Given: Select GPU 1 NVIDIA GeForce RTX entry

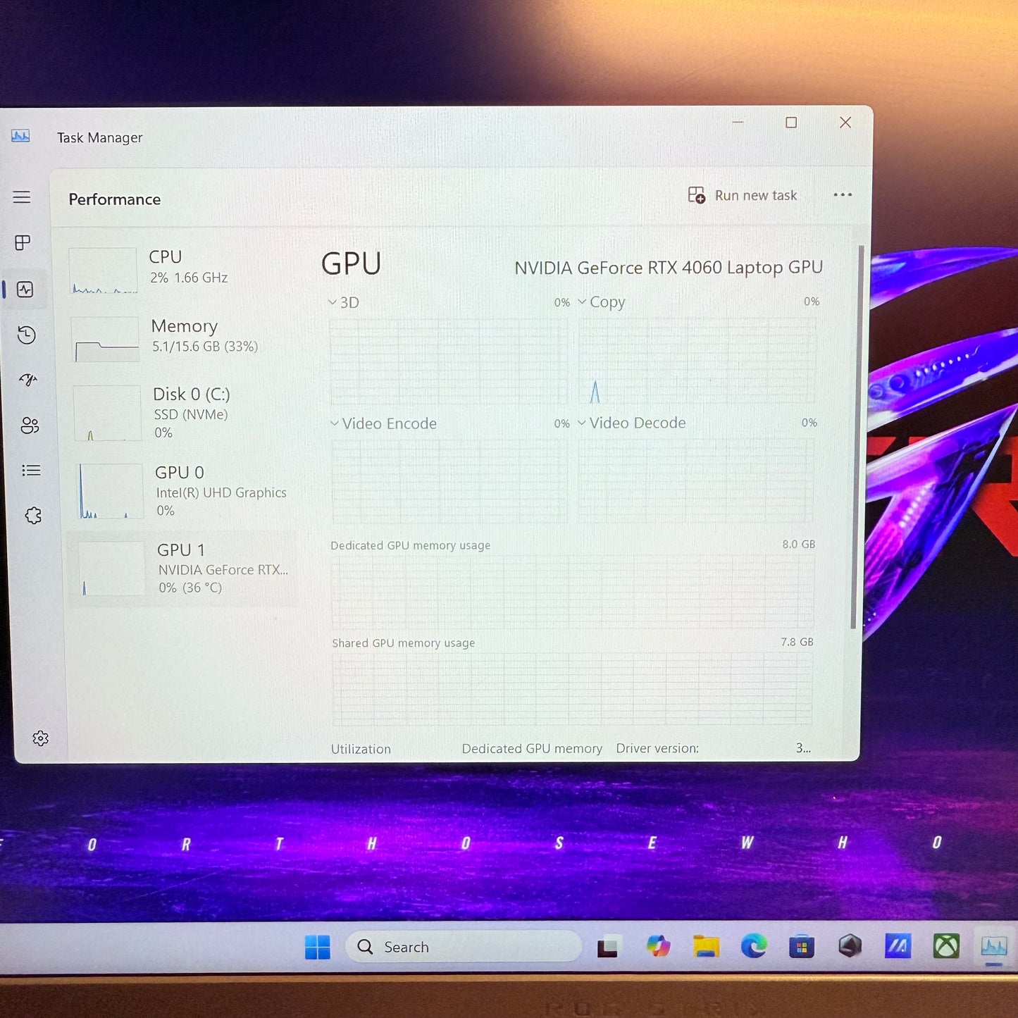Looking at the screenshot, I should (182, 569).
